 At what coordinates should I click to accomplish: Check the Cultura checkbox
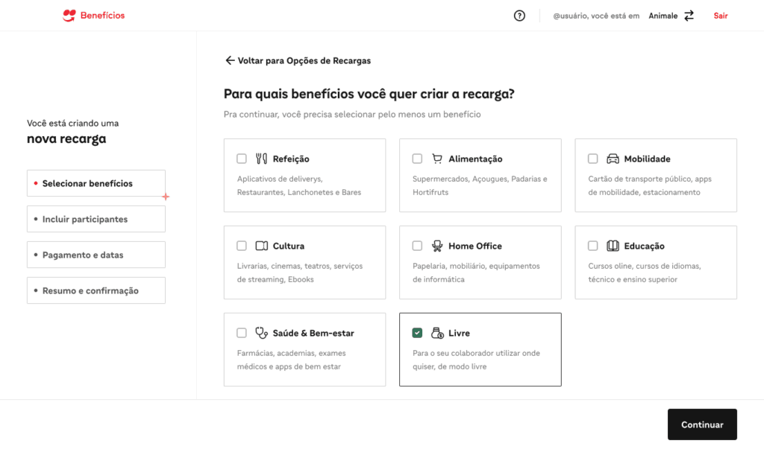pos(242,246)
